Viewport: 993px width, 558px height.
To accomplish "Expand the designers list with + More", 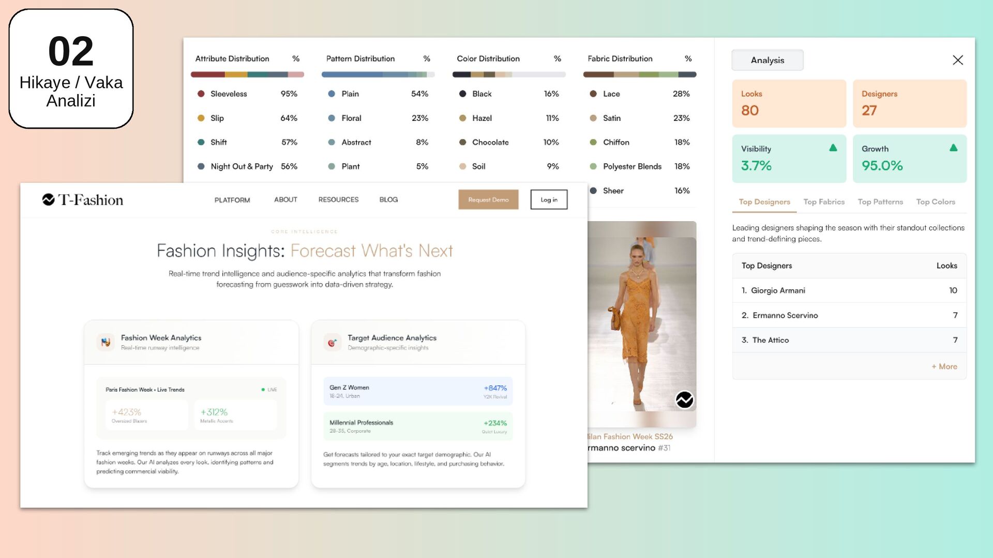I will point(944,366).
